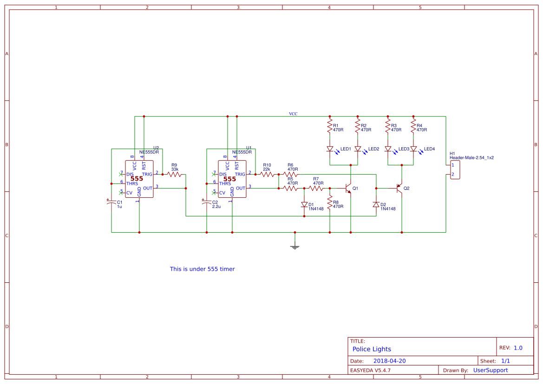Click diode D1 1N4148 symbol

click(x=304, y=205)
